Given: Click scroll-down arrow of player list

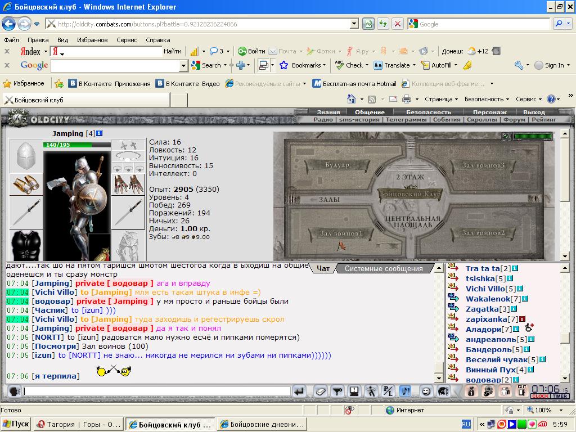Looking at the screenshot, I should pos(565,379).
